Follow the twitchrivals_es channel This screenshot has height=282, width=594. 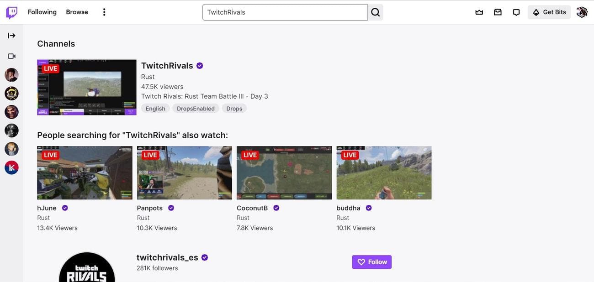point(371,262)
